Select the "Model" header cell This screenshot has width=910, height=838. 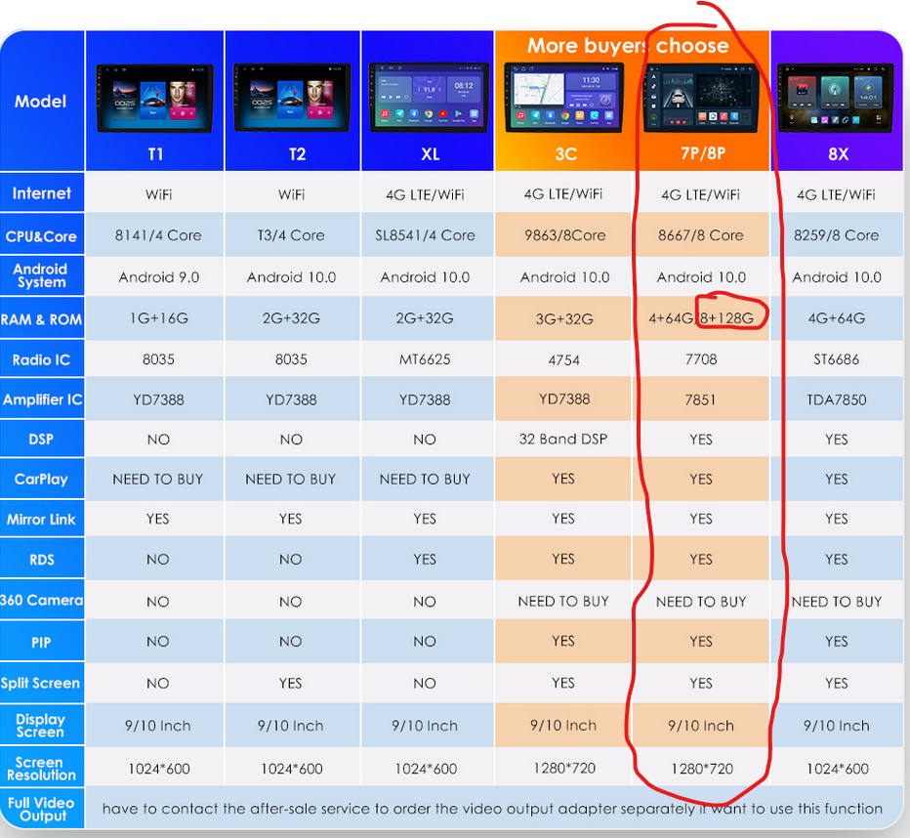click(x=42, y=101)
